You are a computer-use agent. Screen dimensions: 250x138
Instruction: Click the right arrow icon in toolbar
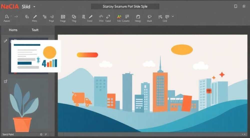point(16,17)
